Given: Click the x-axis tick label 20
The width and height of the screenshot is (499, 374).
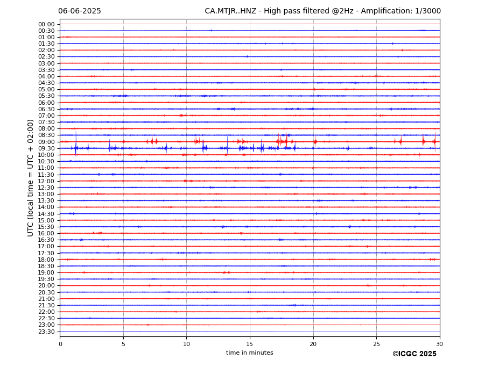Looking at the screenshot, I should pyautogui.click(x=313, y=344).
